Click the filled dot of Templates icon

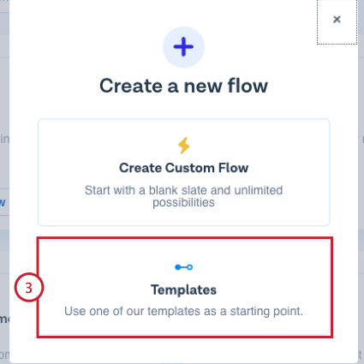(x=177, y=267)
